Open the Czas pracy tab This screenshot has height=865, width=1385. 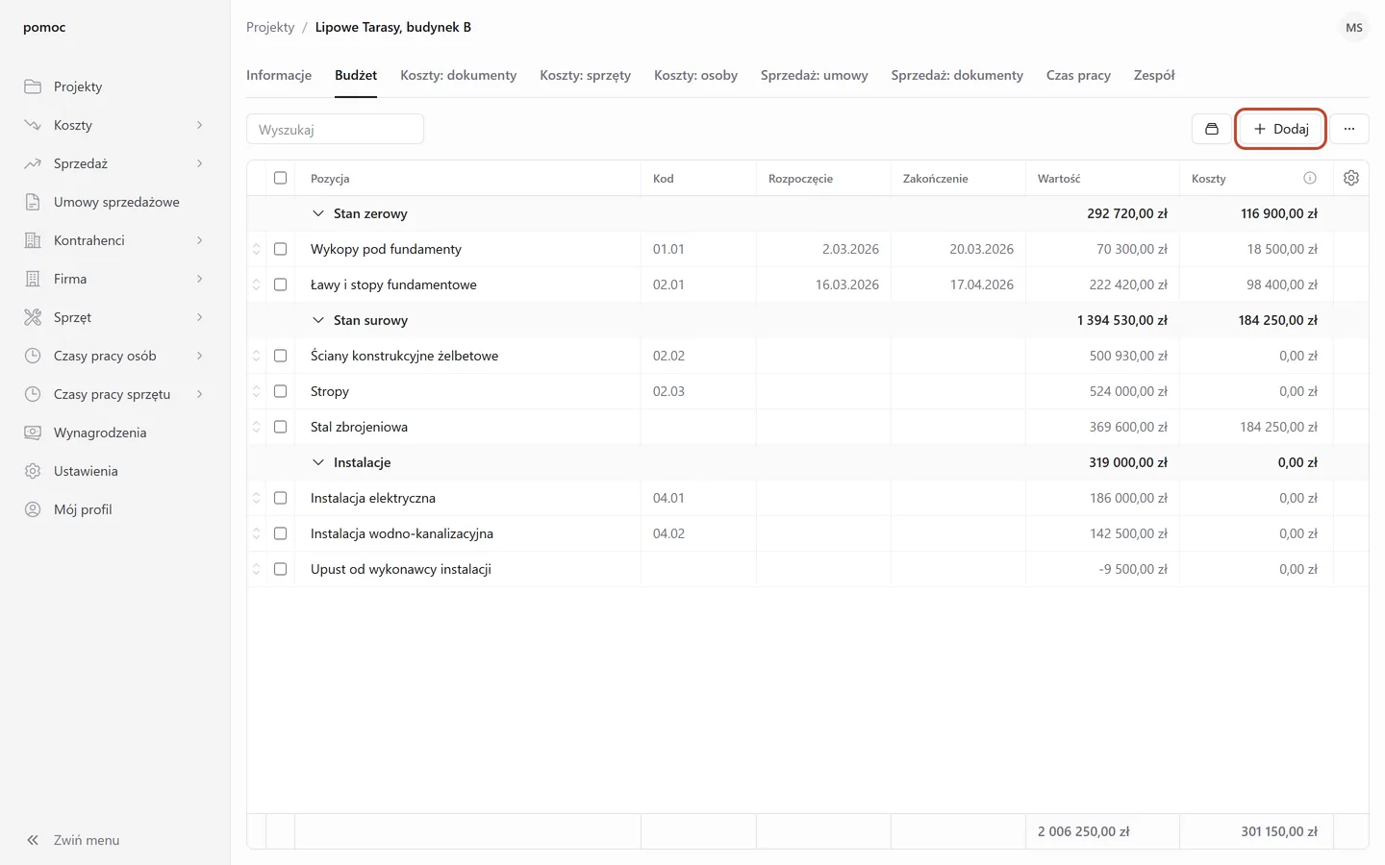[x=1078, y=75]
